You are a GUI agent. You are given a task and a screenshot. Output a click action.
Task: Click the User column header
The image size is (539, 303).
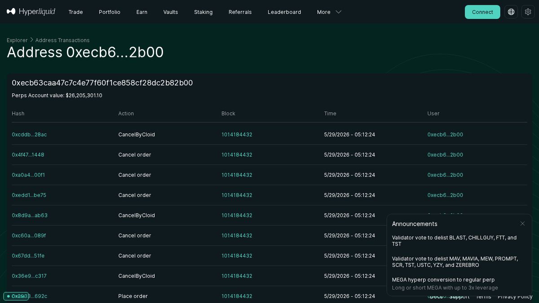coord(433,114)
